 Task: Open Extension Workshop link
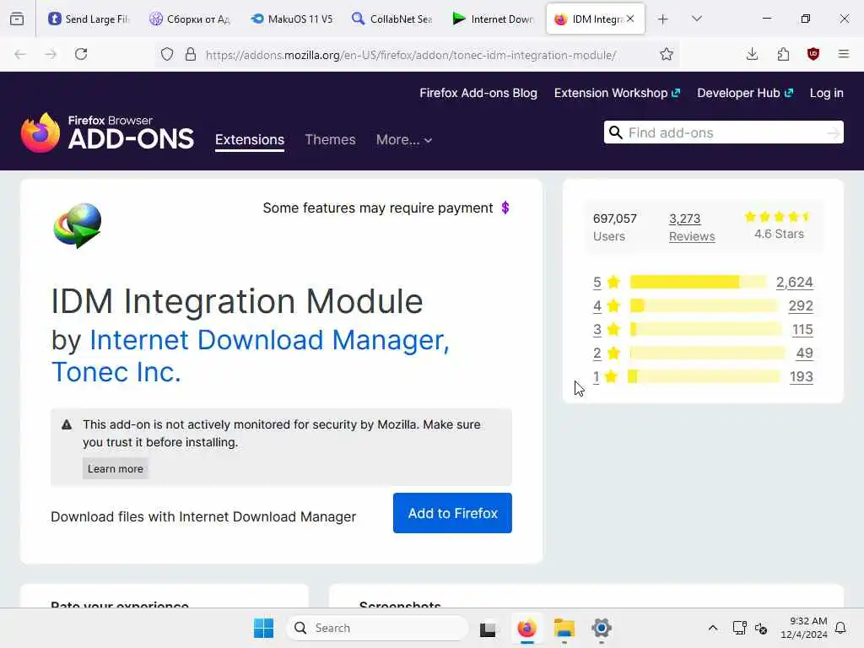pos(617,93)
